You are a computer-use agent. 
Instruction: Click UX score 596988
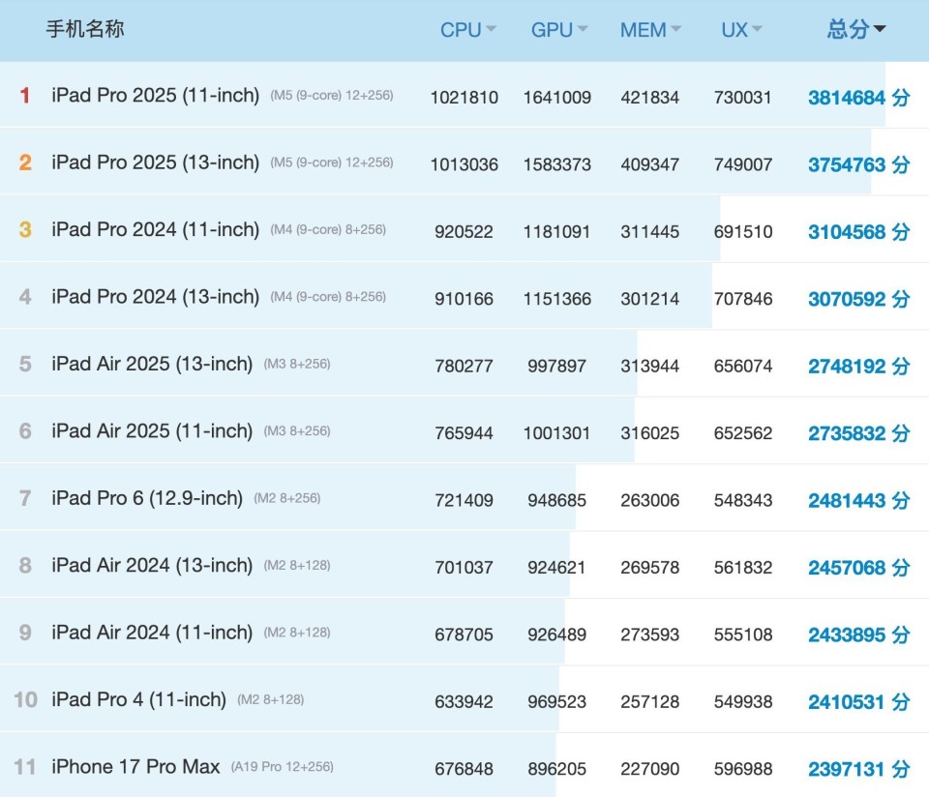(743, 769)
